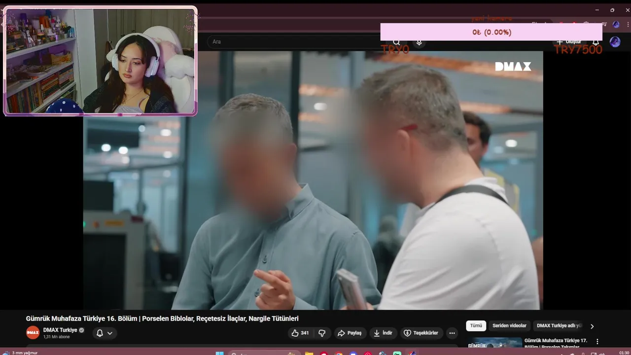Open Windows Start button on taskbar
Viewport: 631px width, 355px height.
point(219,353)
